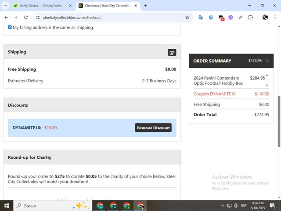Open third Chrome taskbar icon
Viewport: 281px width, 211px height.
[126, 206]
